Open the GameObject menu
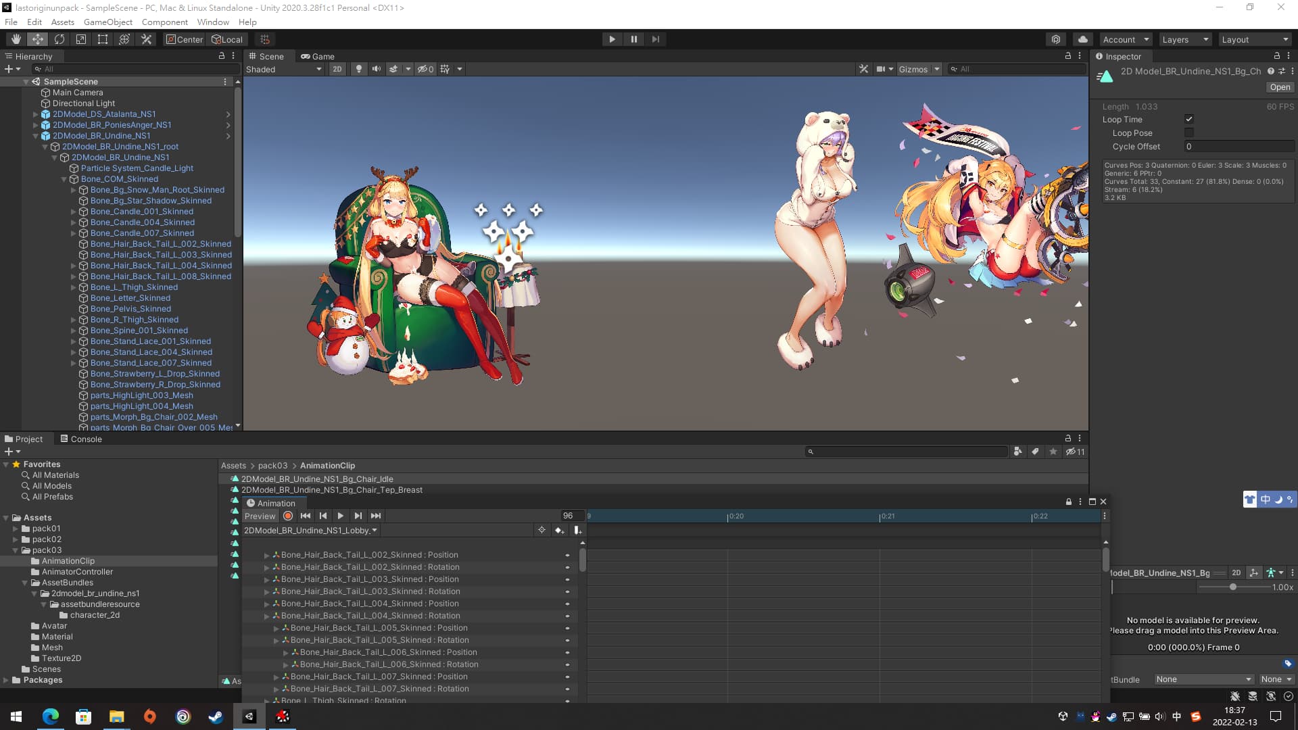 [108, 22]
